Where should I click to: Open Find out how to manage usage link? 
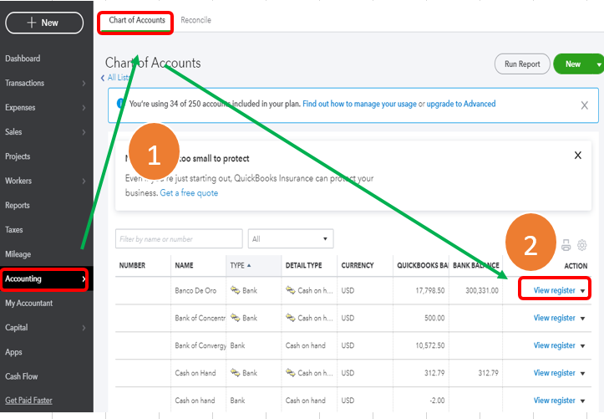click(x=359, y=104)
